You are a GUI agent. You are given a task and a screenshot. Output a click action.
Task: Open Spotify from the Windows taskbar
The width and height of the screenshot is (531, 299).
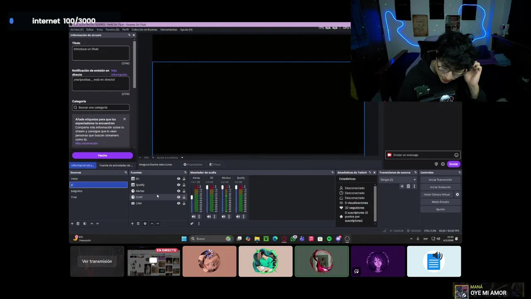(x=329, y=239)
